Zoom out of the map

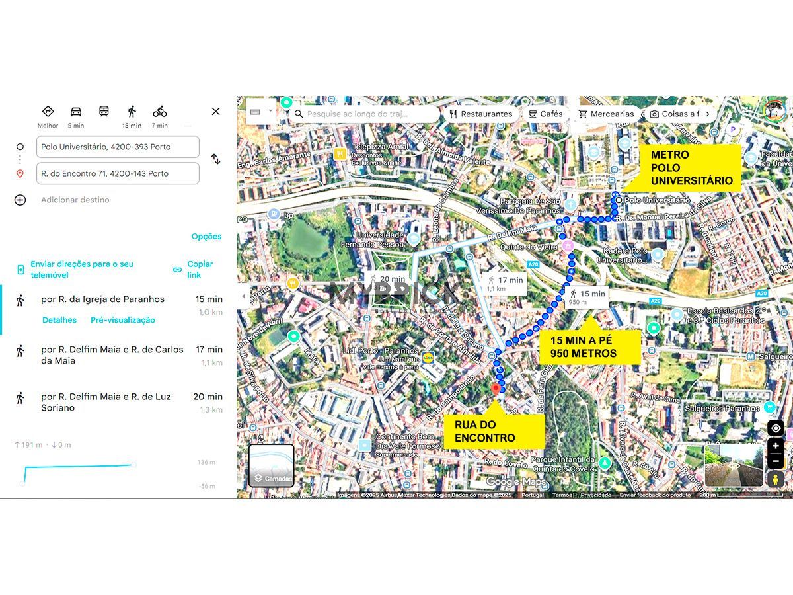(x=776, y=459)
